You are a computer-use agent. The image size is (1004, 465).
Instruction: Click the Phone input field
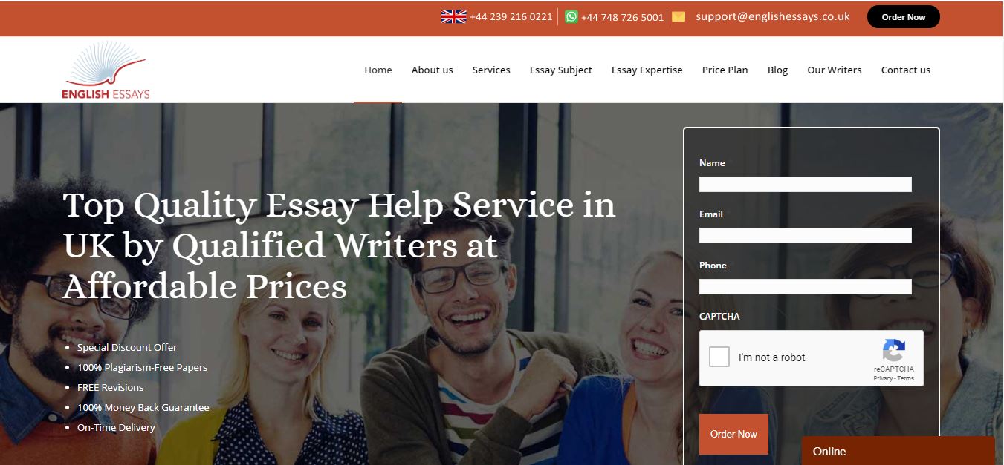[x=805, y=286]
